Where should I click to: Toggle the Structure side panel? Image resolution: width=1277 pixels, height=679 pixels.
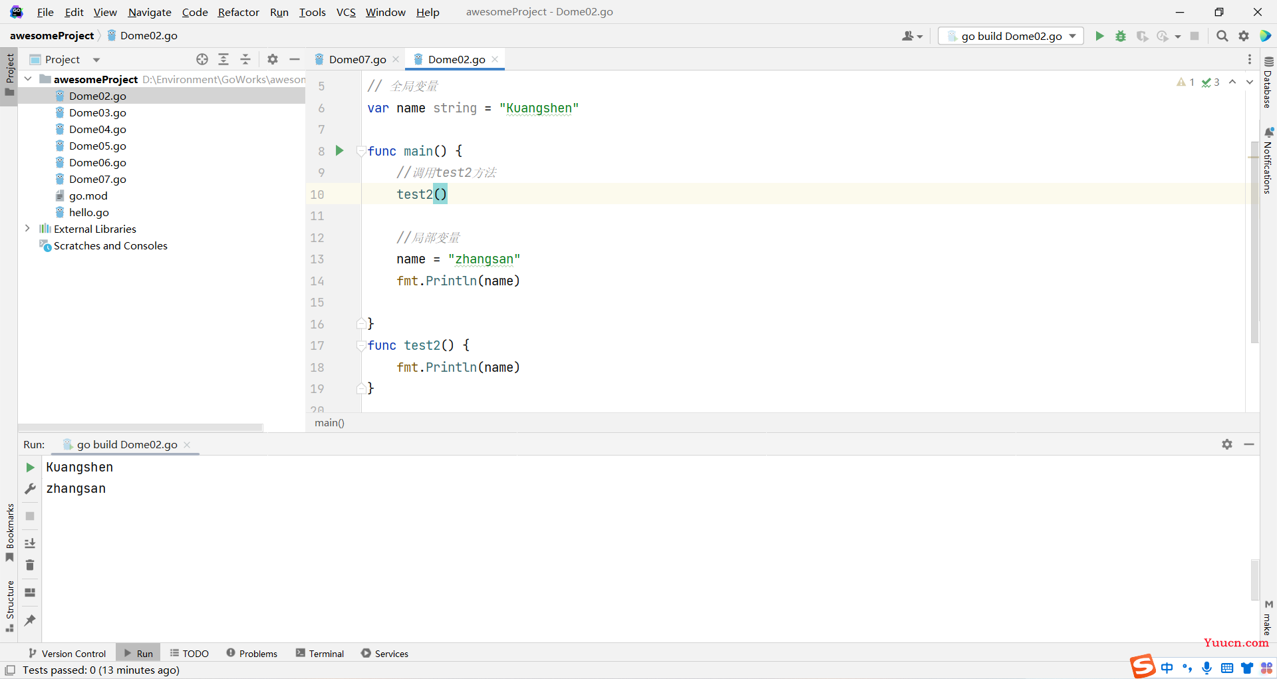tap(9, 606)
